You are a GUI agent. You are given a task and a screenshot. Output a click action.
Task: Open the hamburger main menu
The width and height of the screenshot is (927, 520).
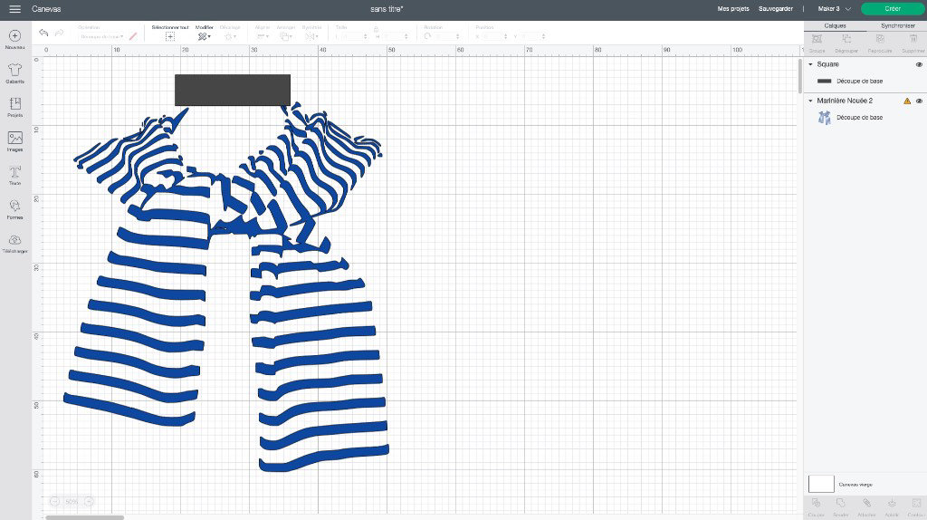point(14,9)
